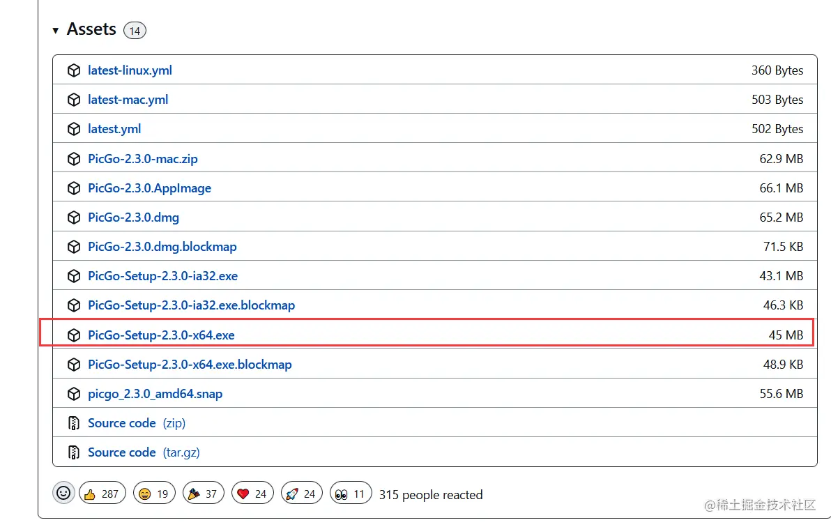The image size is (831, 527).
Task: Download latest-mac.yml
Action: pyautogui.click(x=128, y=100)
